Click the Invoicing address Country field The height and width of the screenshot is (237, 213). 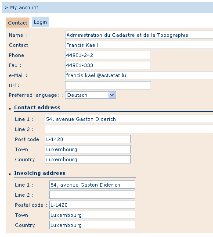[x=92, y=225]
